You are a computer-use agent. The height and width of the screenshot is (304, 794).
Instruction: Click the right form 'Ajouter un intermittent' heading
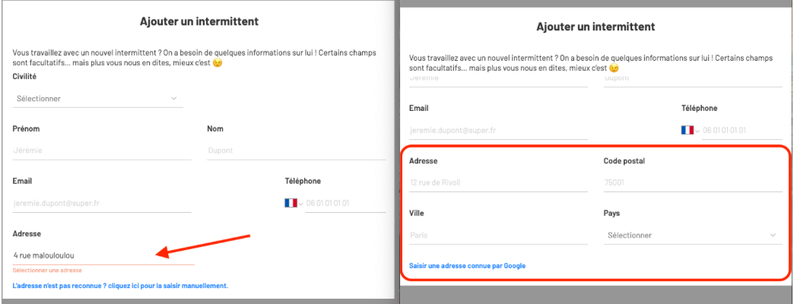595,27
